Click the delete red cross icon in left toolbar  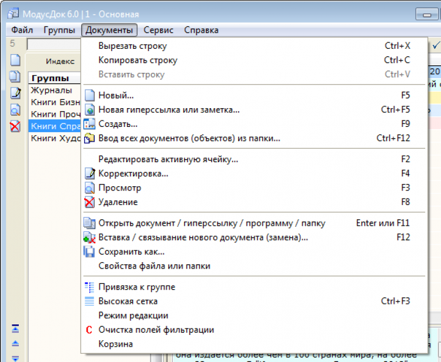[15, 126]
